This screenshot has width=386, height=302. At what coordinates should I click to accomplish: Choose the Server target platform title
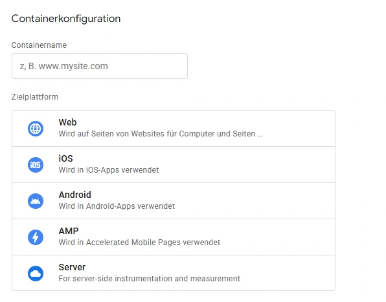[72, 267]
